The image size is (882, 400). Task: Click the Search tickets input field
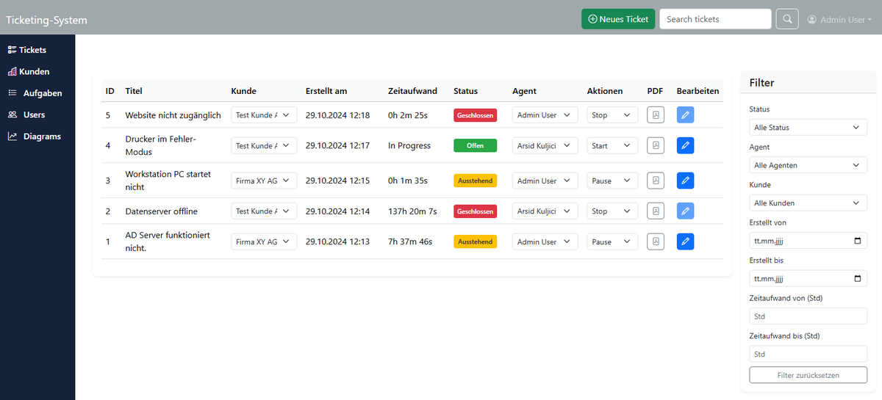714,19
